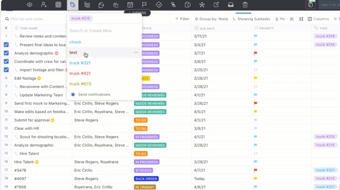
Task: Open the dependencies icon in toolbar
Action: 173,5
